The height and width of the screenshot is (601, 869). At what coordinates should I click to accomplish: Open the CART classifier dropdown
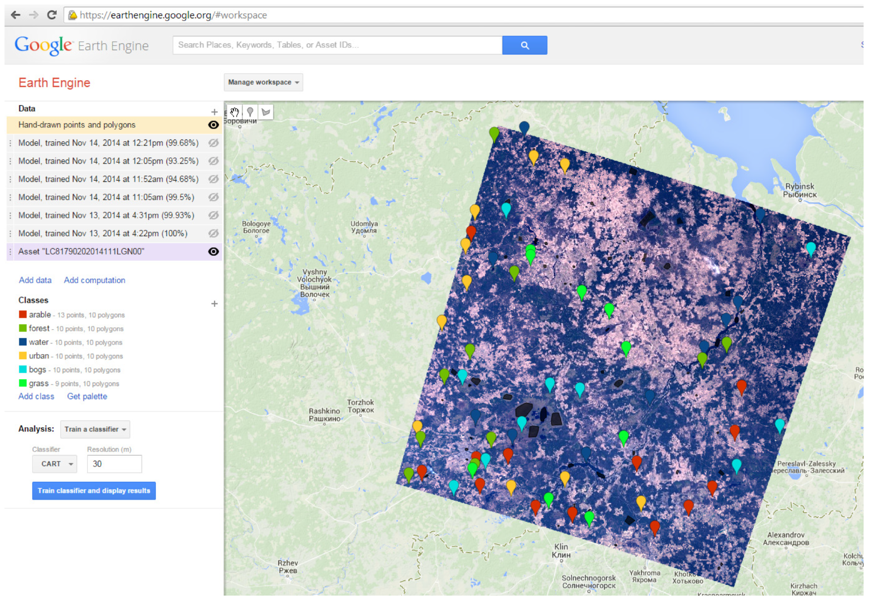click(55, 464)
